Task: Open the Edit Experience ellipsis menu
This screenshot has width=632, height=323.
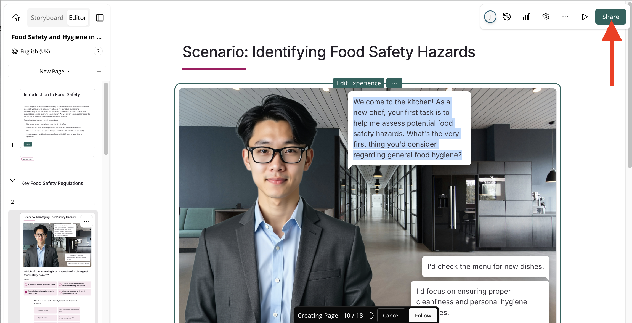Action: [394, 83]
